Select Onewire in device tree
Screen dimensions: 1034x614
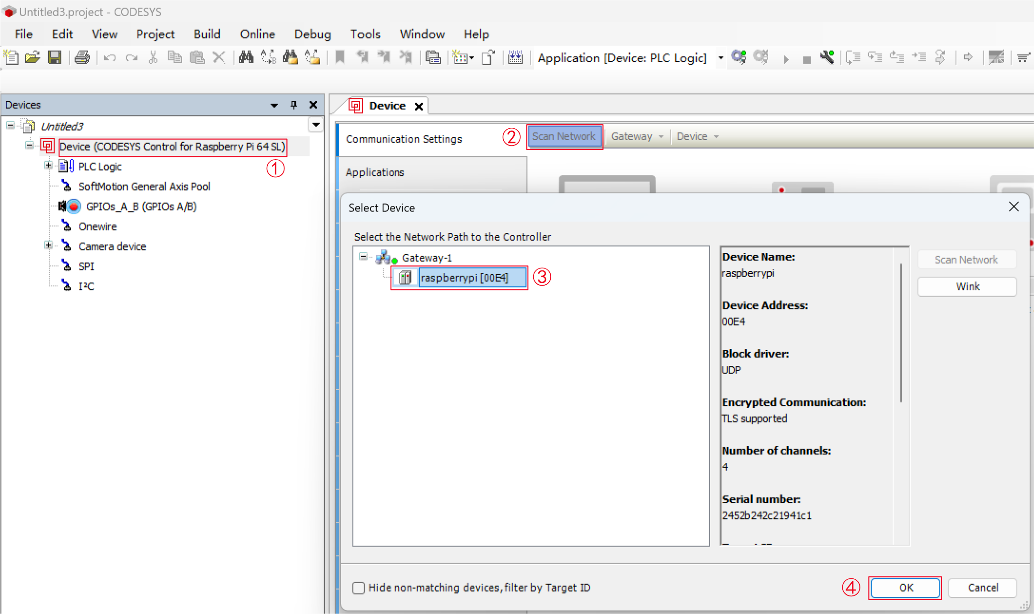coord(98,226)
